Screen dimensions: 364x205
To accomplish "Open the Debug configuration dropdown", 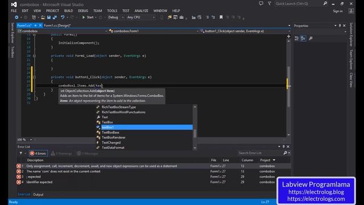I will tap(115, 18).
